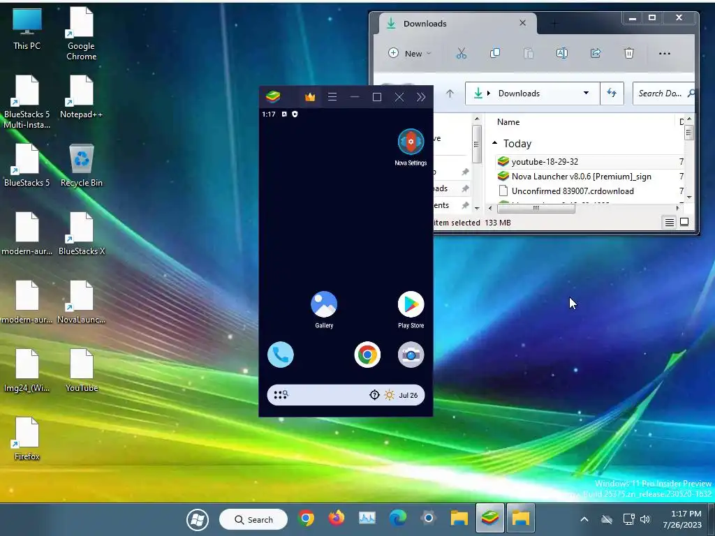Click Cut scissors icon in Downloads toolbar

pos(462,53)
